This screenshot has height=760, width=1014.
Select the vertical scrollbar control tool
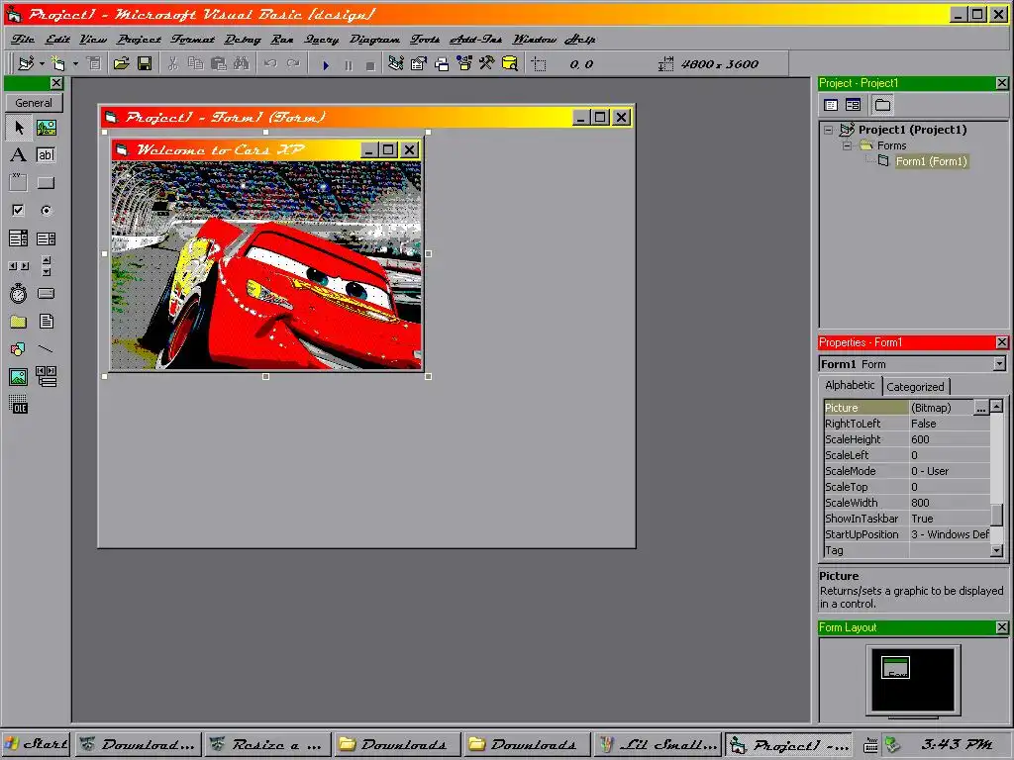(46, 265)
